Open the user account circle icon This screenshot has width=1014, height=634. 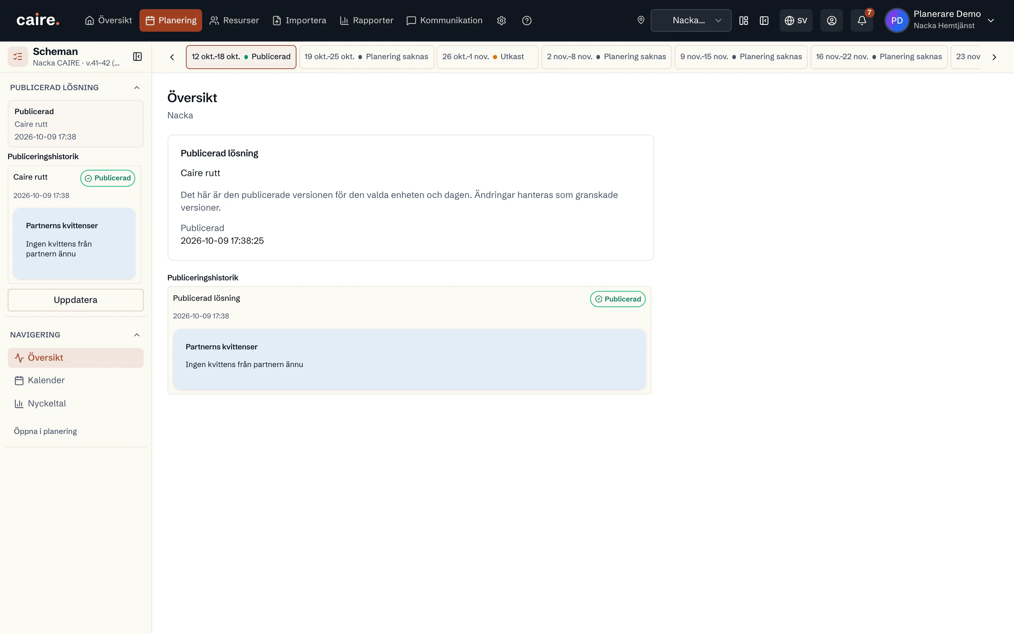point(831,20)
